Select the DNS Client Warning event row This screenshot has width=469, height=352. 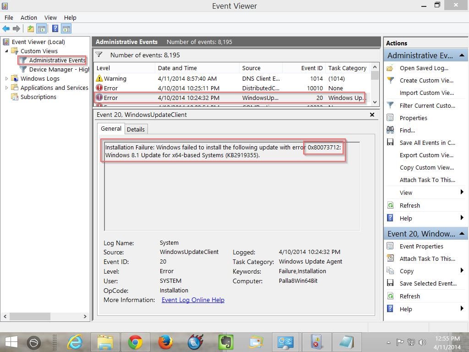point(232,79)
